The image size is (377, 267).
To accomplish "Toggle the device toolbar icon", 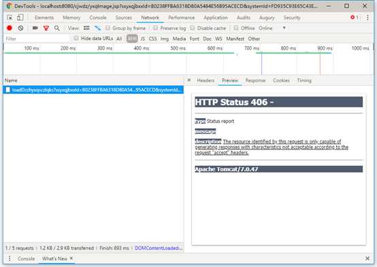I will (20, 17).
